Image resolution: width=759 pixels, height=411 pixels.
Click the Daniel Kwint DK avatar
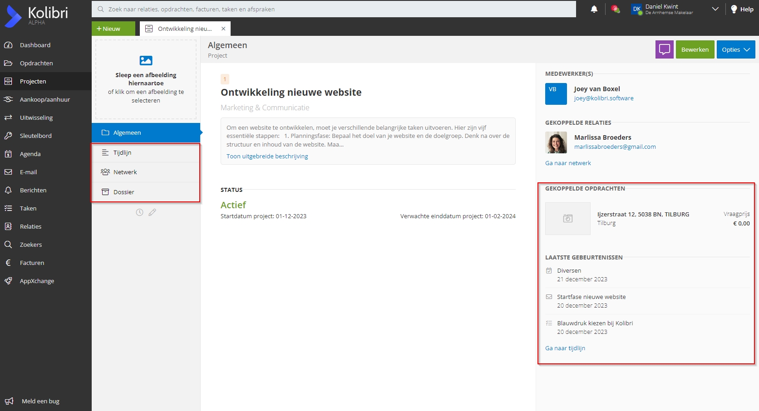637,9
